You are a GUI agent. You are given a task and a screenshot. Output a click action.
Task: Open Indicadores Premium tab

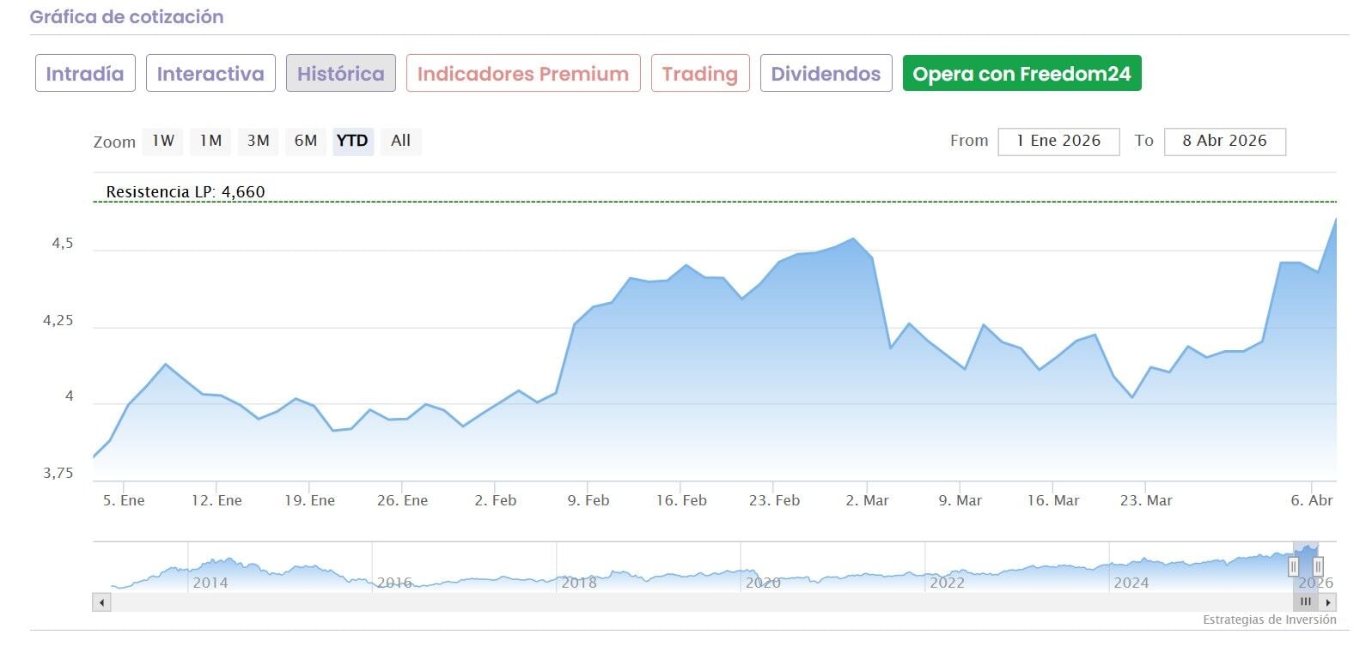coord(522,74)
